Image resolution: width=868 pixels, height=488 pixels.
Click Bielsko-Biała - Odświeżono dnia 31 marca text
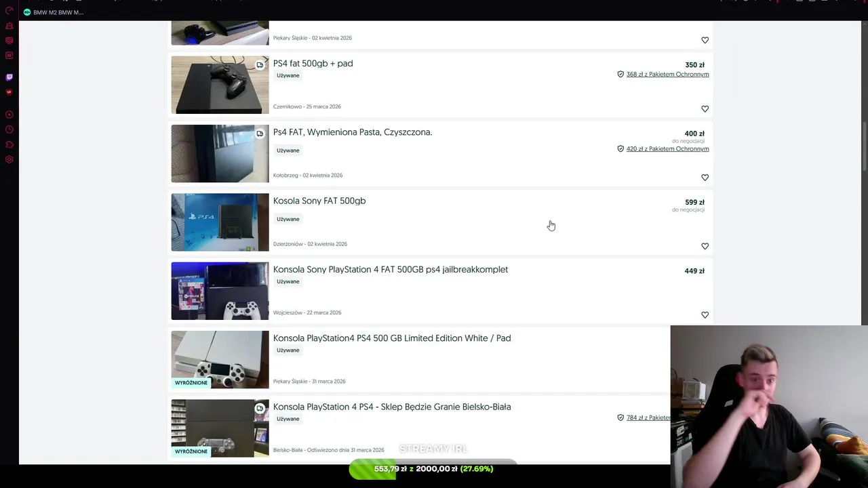point(329,450)
